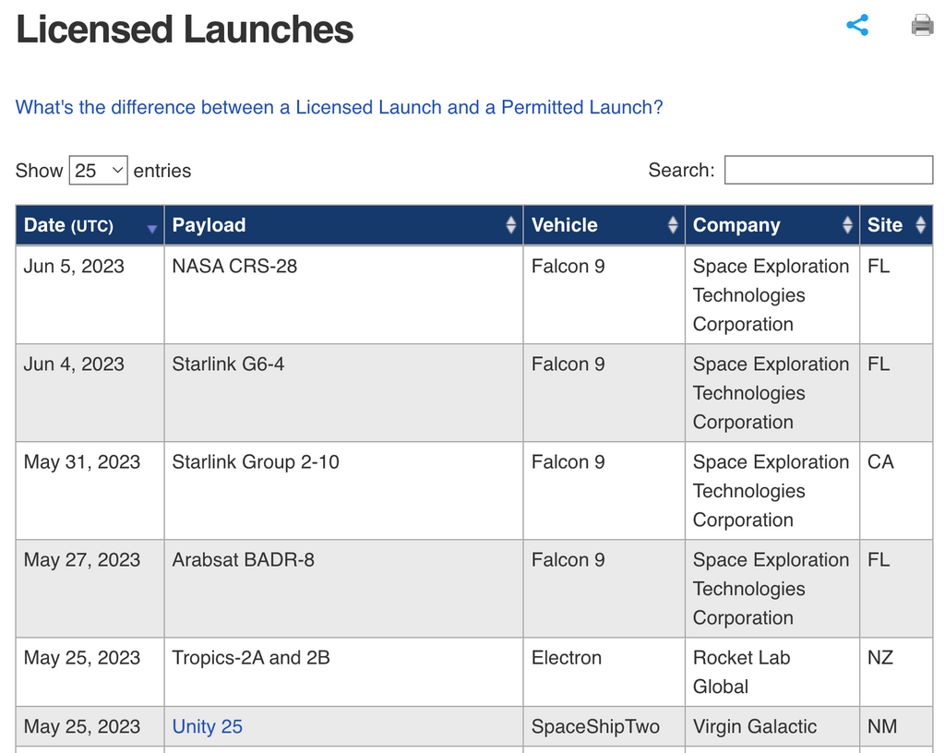Click the May 31, 2023 date cell

90,491
